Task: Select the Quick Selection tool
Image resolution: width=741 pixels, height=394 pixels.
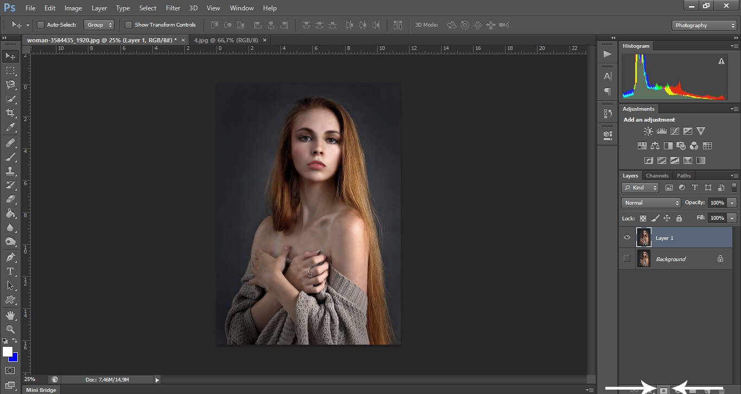Action: pos(10,99)
